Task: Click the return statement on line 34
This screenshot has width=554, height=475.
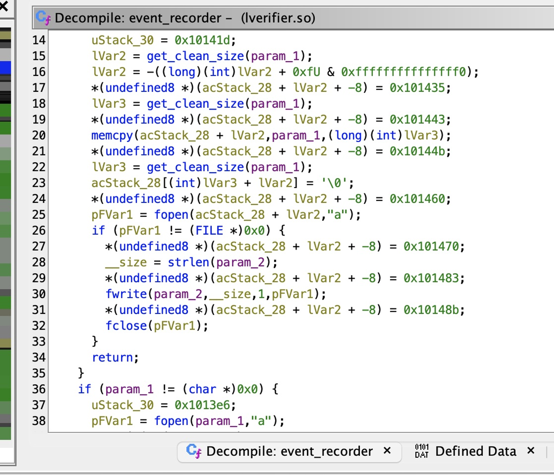Action: click(x=112, y=358)
